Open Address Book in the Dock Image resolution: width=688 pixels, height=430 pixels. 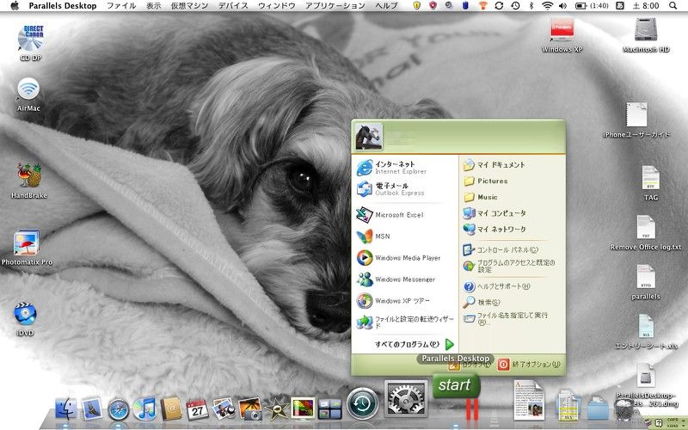coord(170,408)
